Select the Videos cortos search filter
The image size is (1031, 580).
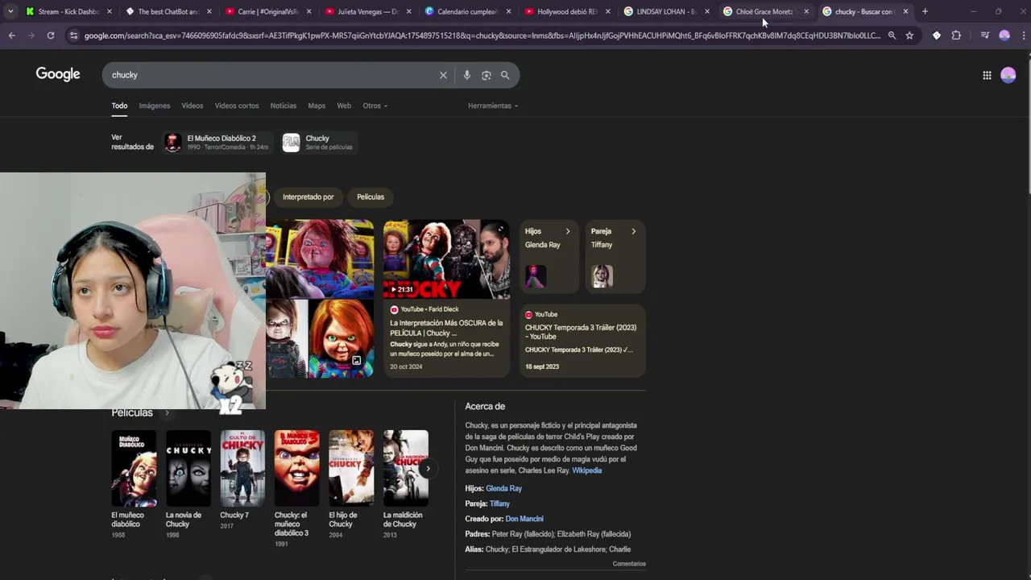(x=237, y=106)
